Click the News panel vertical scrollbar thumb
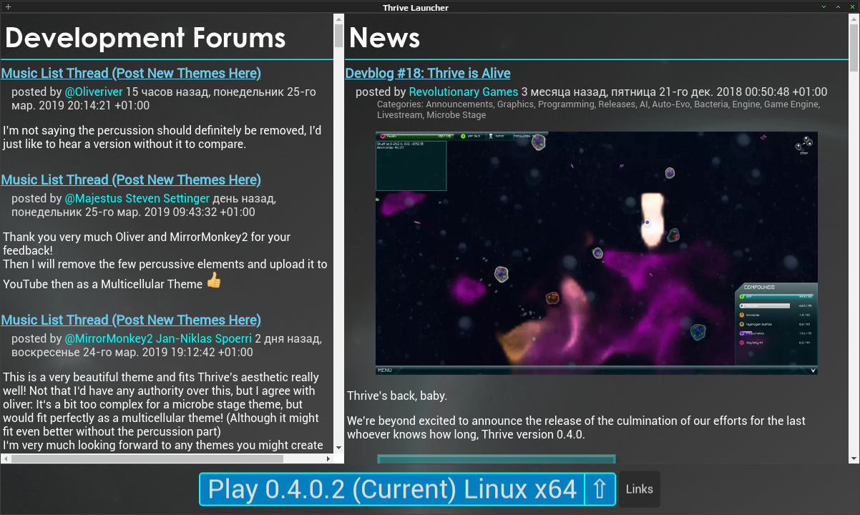The image size is (860, 515). click(x=854, y=48)
